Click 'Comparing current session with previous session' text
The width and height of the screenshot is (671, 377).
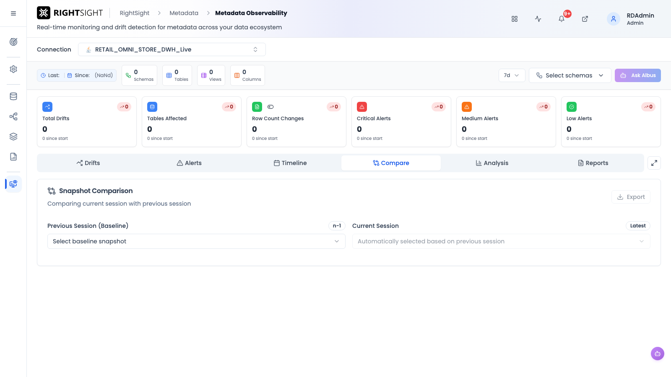tap(119, 204)
